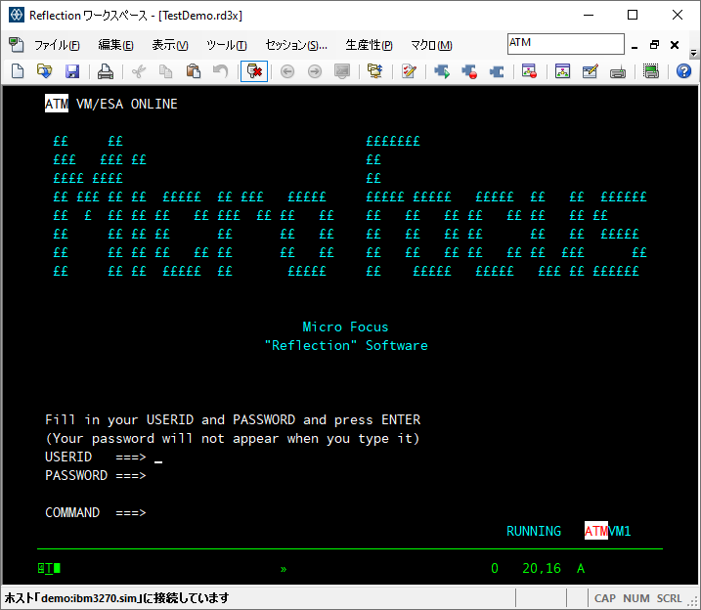The image size is (701, 610).
Task: Click the blue macro icon with red dot
Action: [x=469, y=71]
